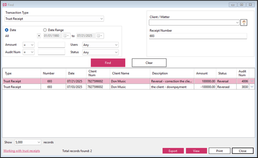Minimize the Find window
This screenshot has height=158, width=258.
[233, 5]
